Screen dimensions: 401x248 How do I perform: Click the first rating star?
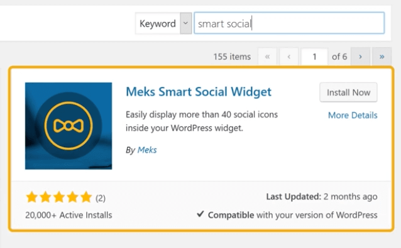click(x=32, y=197)
